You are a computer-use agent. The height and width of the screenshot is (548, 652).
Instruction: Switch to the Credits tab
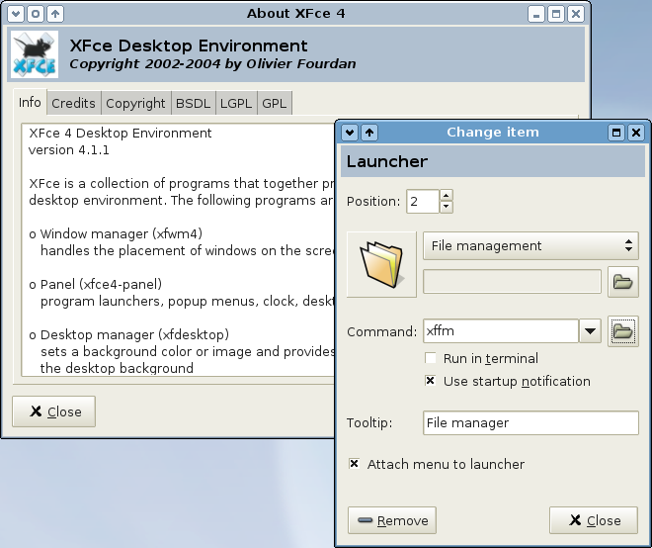click(73, 103)
